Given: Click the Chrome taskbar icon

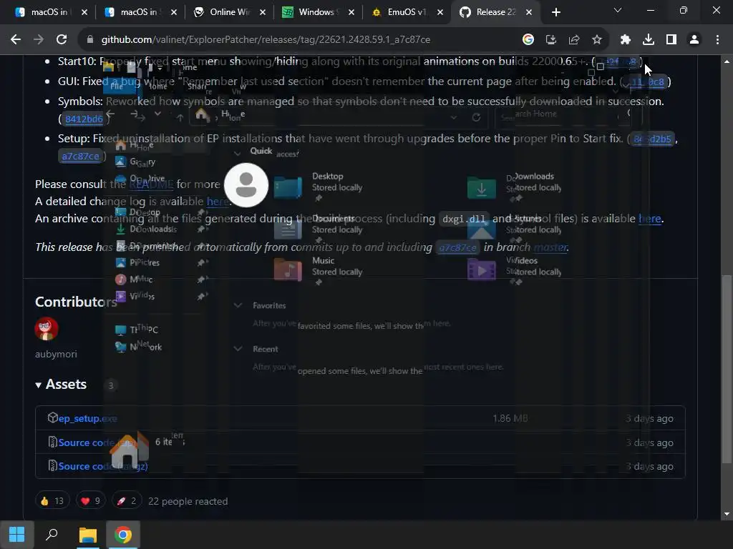Looking at the screenshot, I should 123,535.
